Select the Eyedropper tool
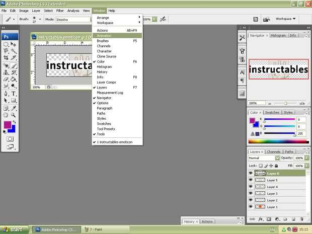 point(13,108)
